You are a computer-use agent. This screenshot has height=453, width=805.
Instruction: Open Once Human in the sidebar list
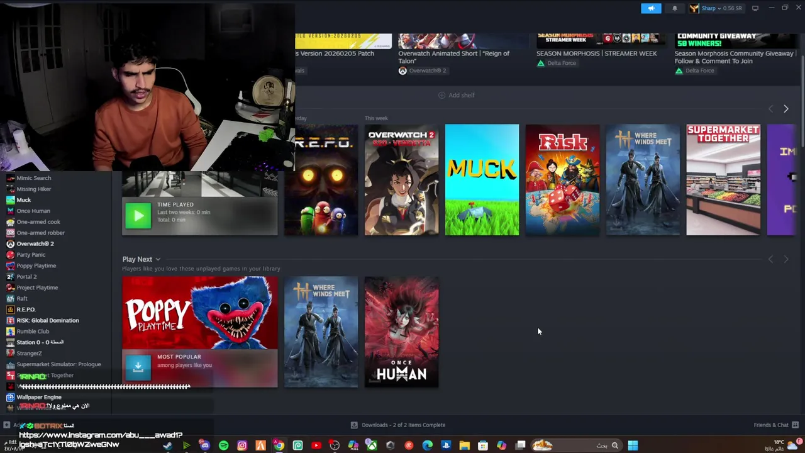(33, 211)
